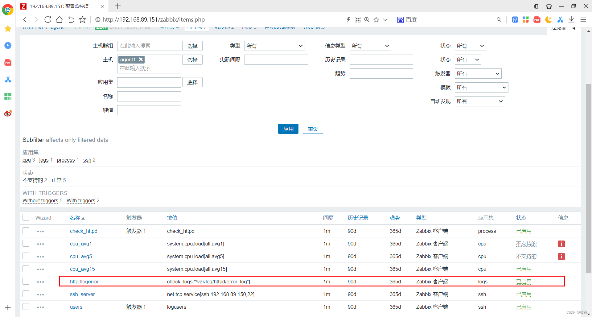Open the translate extension icon
The height and width of the screenshot is (317, 592).
[x=515, y=20]
